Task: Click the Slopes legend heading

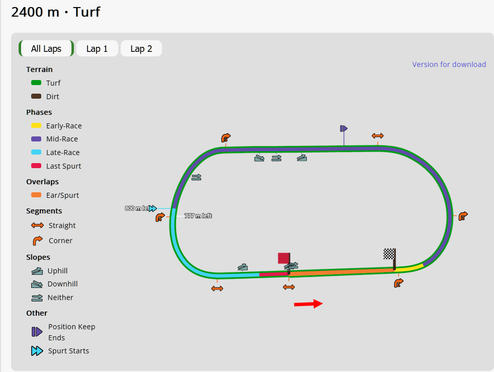Action: click(38, 257)
